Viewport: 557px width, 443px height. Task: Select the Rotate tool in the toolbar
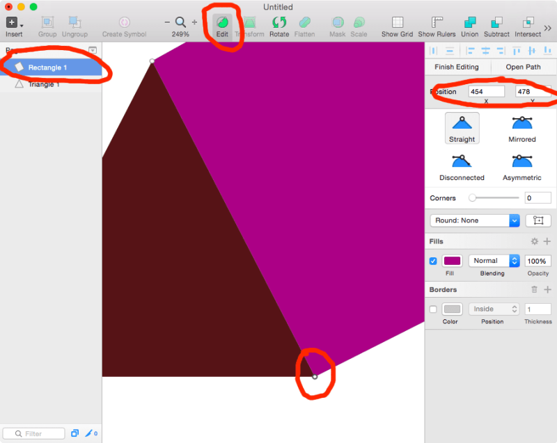pos(279,22)
